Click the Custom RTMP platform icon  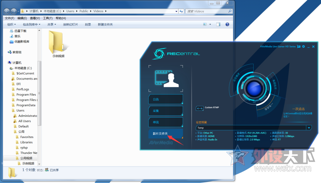(200, 108)
